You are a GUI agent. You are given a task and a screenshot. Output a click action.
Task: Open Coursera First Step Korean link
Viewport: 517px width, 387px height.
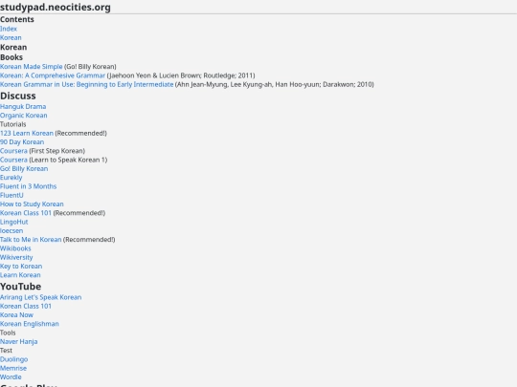[13, 151]
